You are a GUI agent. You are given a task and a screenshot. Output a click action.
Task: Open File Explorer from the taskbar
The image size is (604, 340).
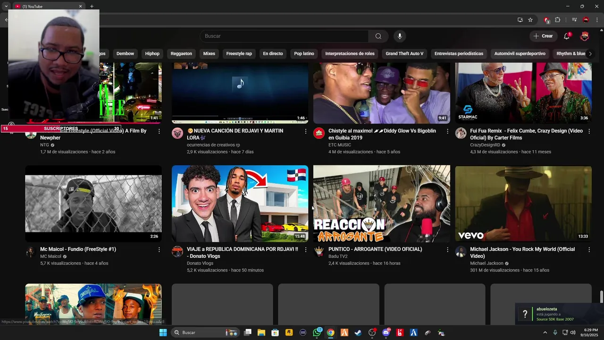(x=261, y=332)
